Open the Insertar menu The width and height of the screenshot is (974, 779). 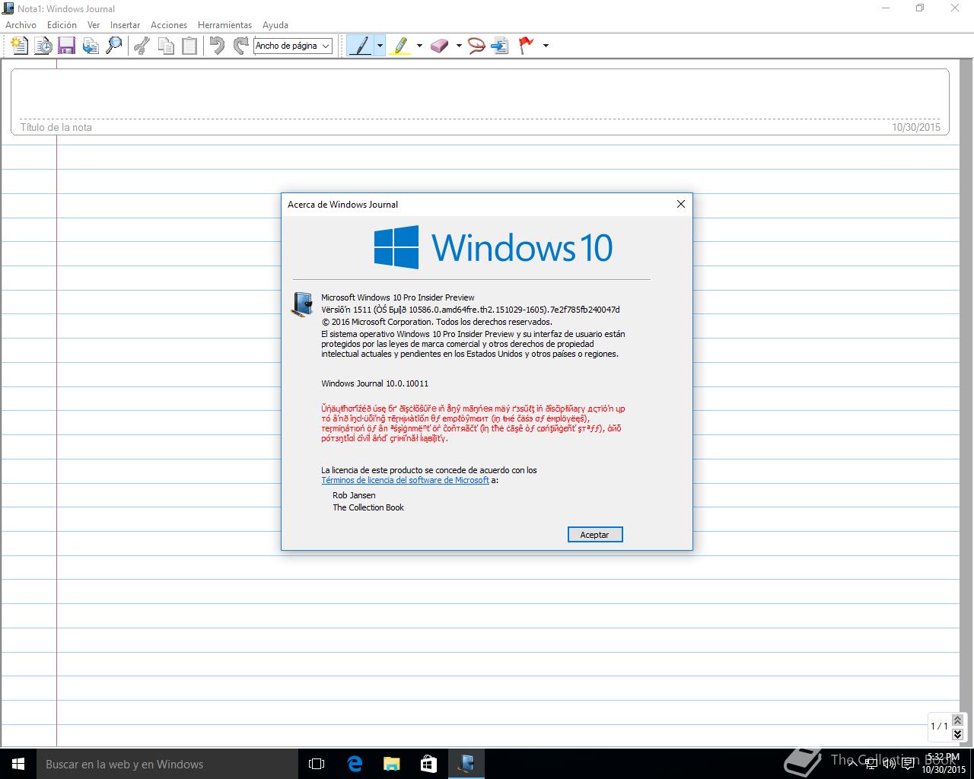click(125, 25)
